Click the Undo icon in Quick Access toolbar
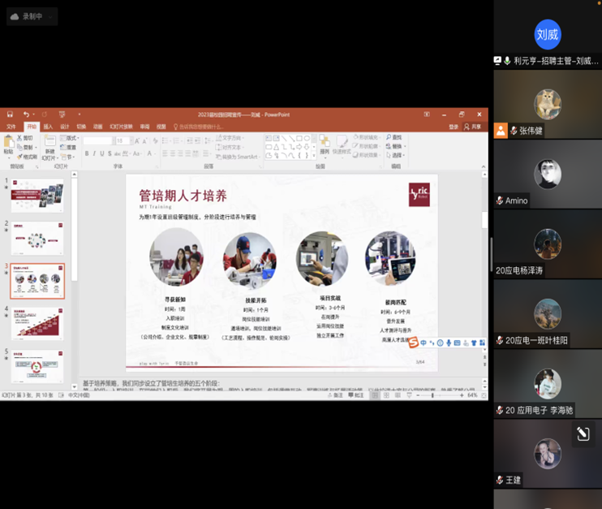The height and width of the screenshot is (509, 602). (x=26, y=114)
